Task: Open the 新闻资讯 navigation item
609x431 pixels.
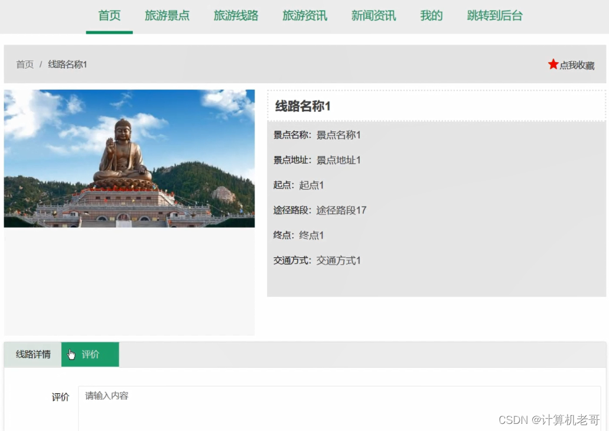Action: (x=373, y=16)
